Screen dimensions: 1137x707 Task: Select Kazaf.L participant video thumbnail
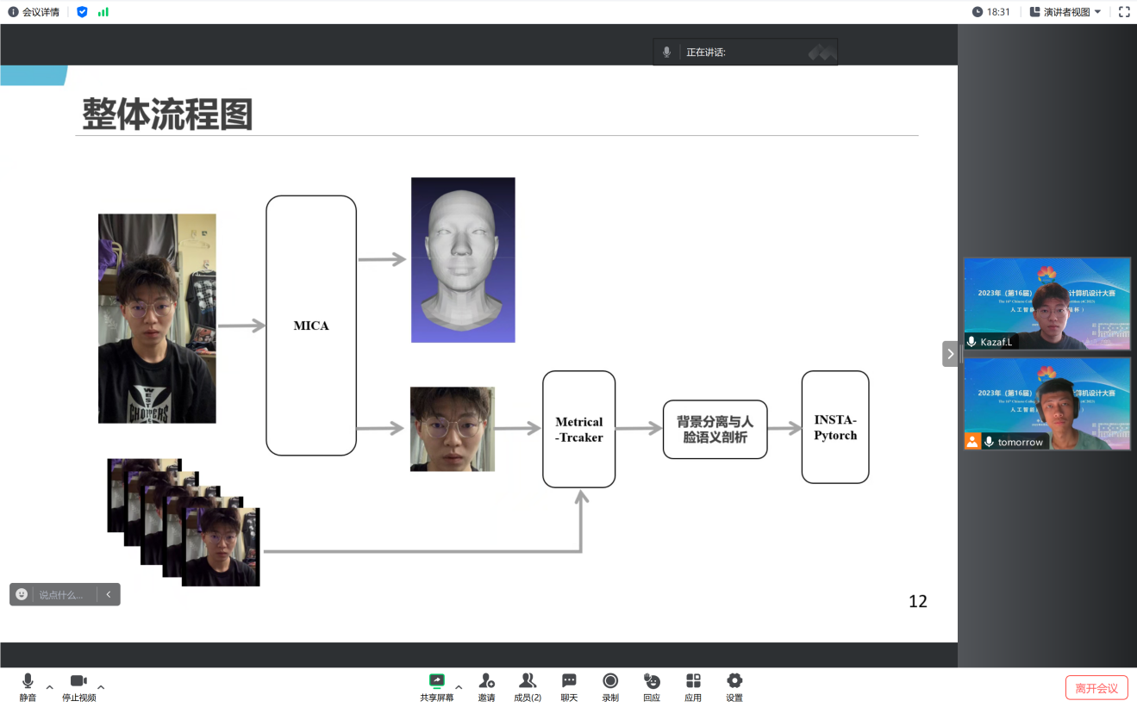click(x=1046, y=303)
